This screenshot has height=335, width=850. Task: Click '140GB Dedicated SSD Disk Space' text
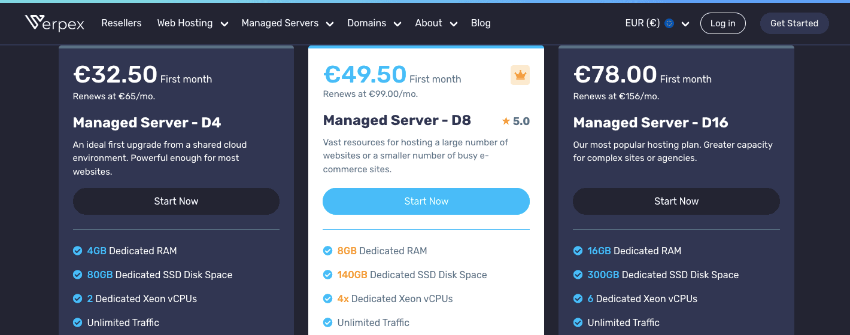click(412, 275)
